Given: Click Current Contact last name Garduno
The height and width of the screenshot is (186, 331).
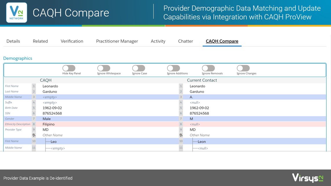Looking at the screenshot, I should [x=197, y=92].
